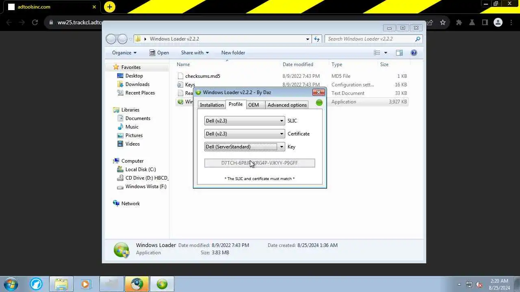
Task: Expand the Share with dropdown
Action: pos(195,53)
